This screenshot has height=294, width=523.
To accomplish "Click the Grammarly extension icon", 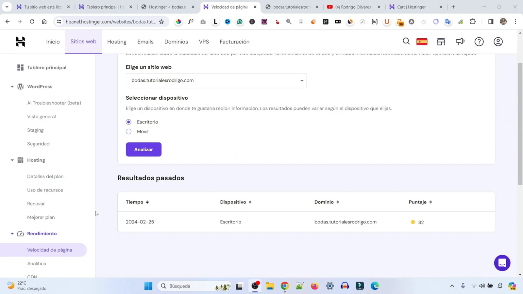I will (240, 22).
